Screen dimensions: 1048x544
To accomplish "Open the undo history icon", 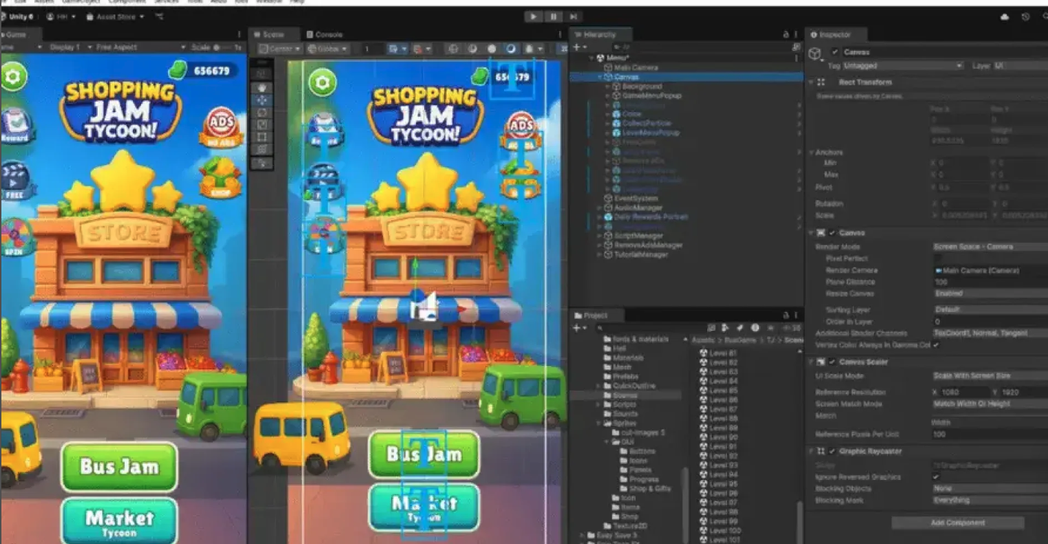I will [x=1026, y=17].
